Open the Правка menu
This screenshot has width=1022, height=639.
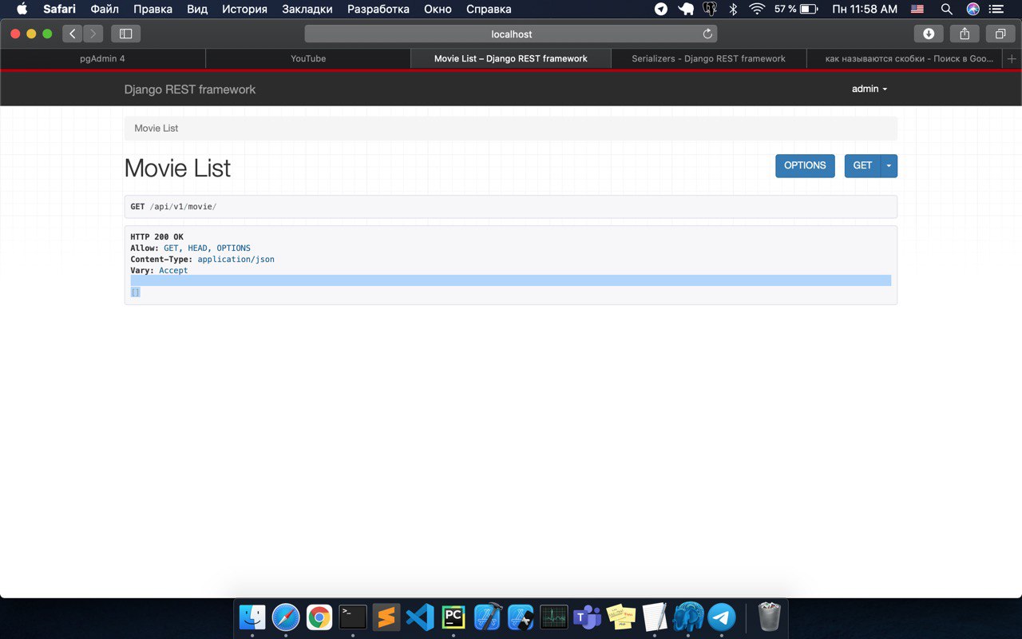(x=153, y=10)
